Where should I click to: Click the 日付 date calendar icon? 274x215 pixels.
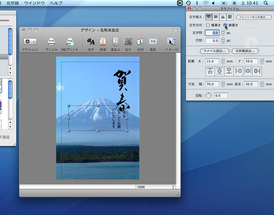(x=140, y=42)
